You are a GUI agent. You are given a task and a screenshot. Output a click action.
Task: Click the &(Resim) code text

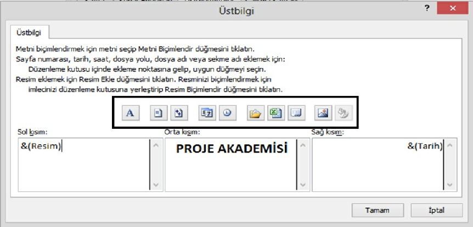[x=41, y=146]
